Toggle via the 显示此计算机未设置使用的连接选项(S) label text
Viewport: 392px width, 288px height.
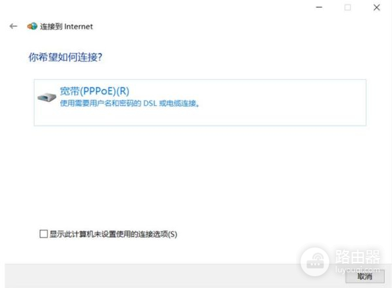pyautogui.click(x=113, y=234)
